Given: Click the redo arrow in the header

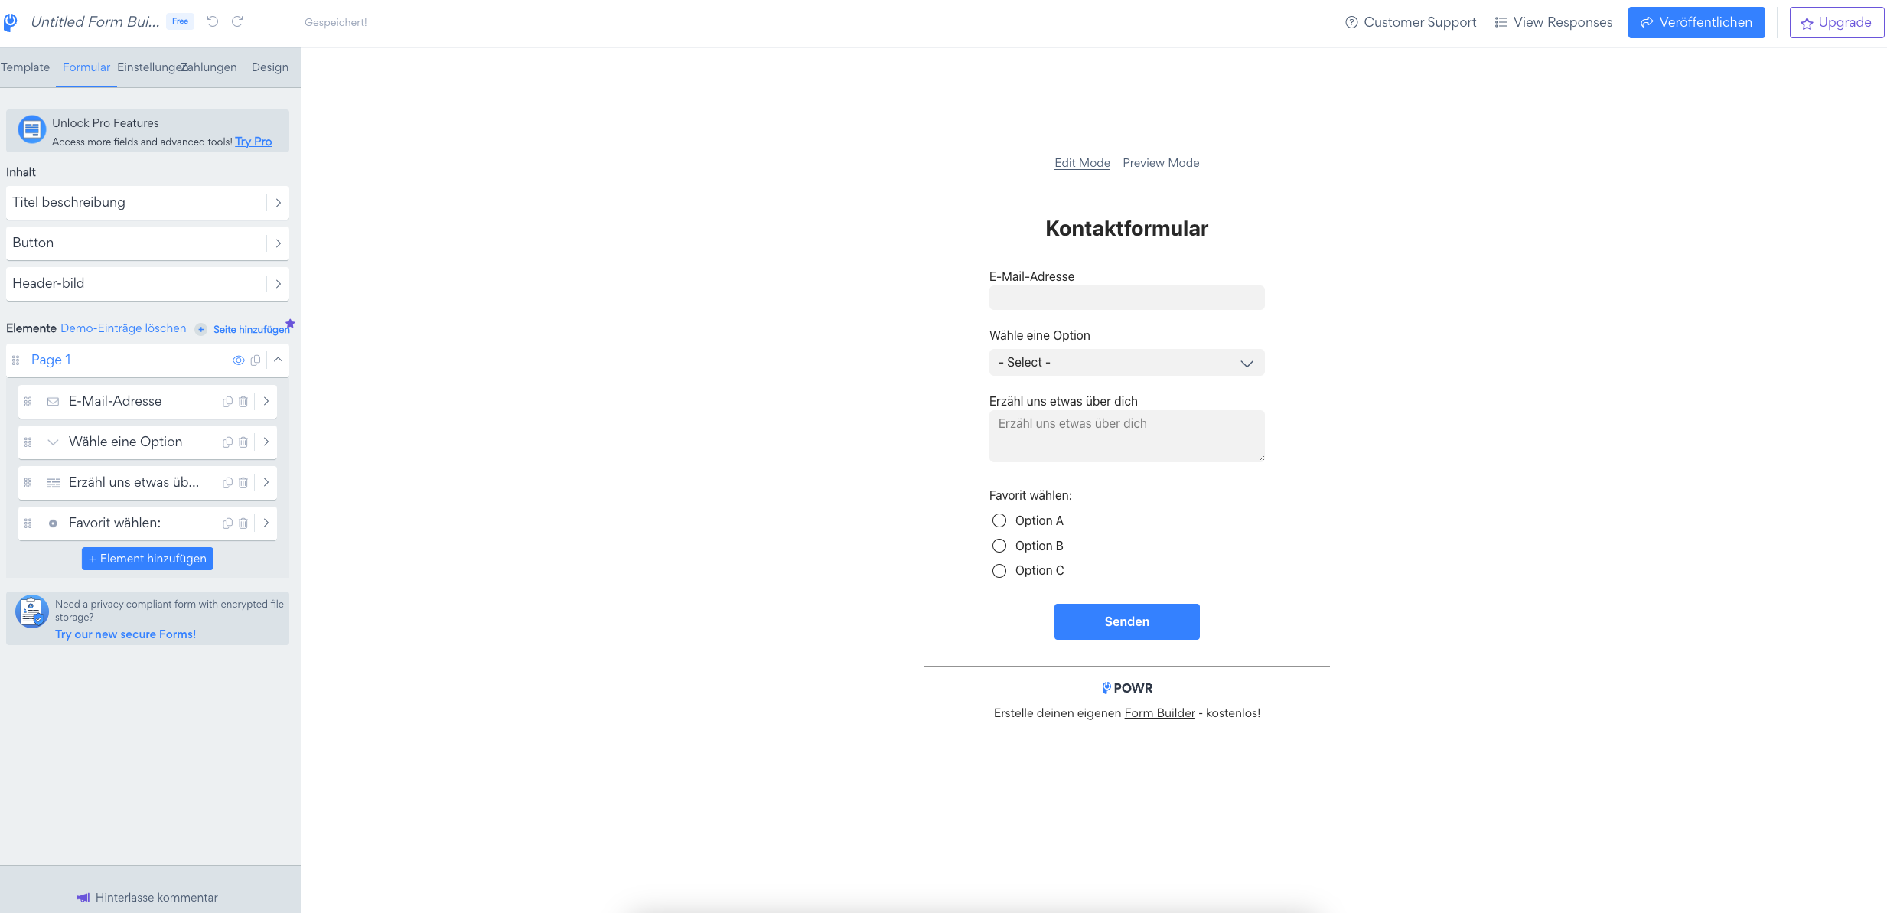Looking at the screenshot, I should tap(237, 21).
